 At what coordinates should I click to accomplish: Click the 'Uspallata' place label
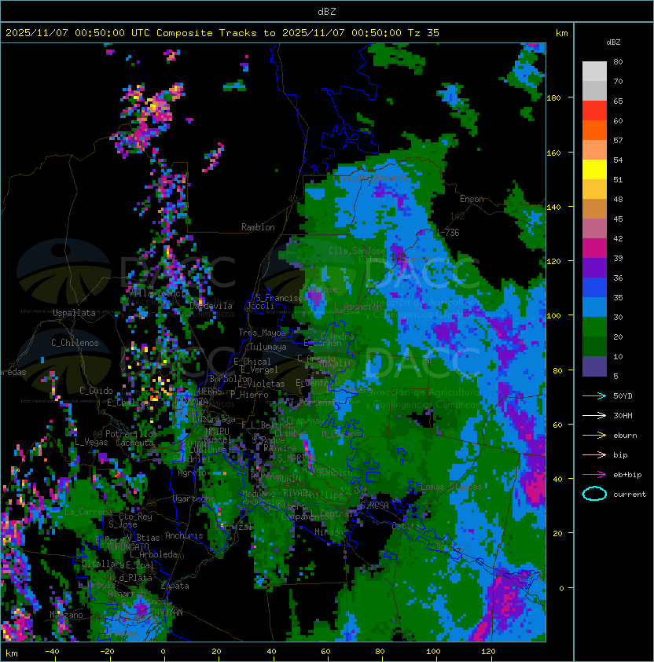tap(74, 313)
